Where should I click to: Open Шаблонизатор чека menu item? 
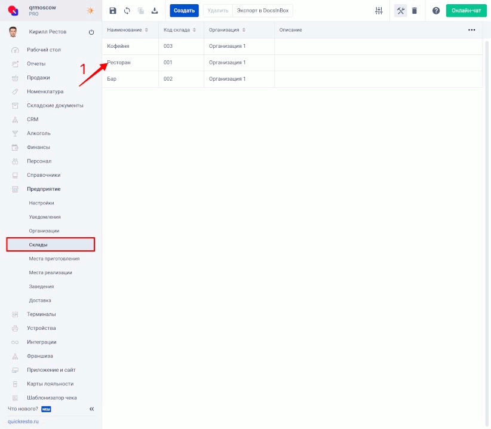pyautogui.click(x=51, y=398)
